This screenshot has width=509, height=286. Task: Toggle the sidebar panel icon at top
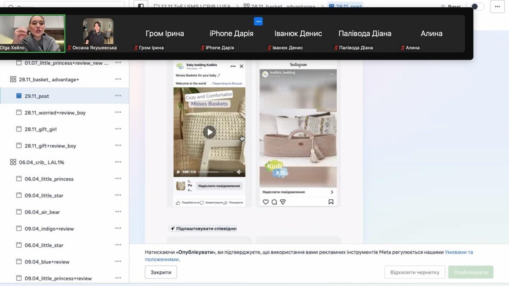pyautogui.click(x=141, y=6)
